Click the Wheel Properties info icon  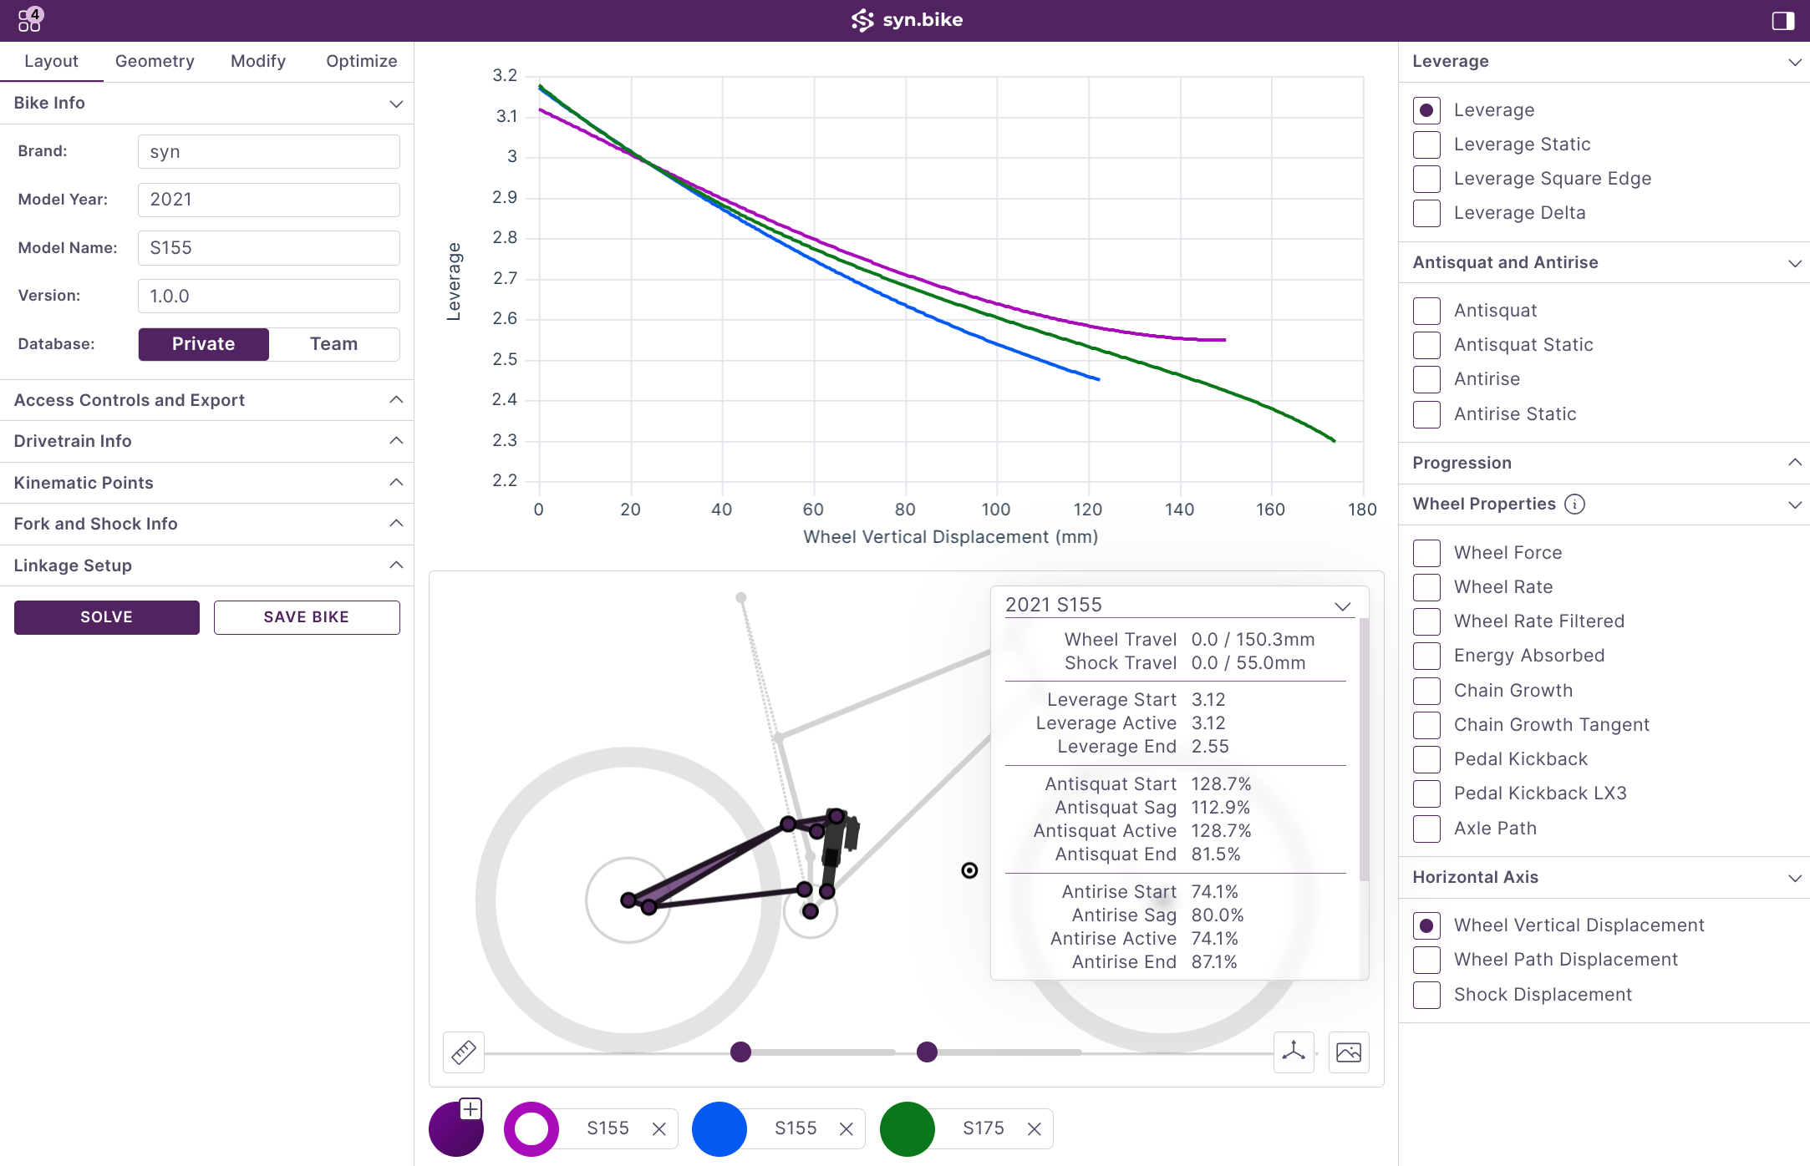1574,504
